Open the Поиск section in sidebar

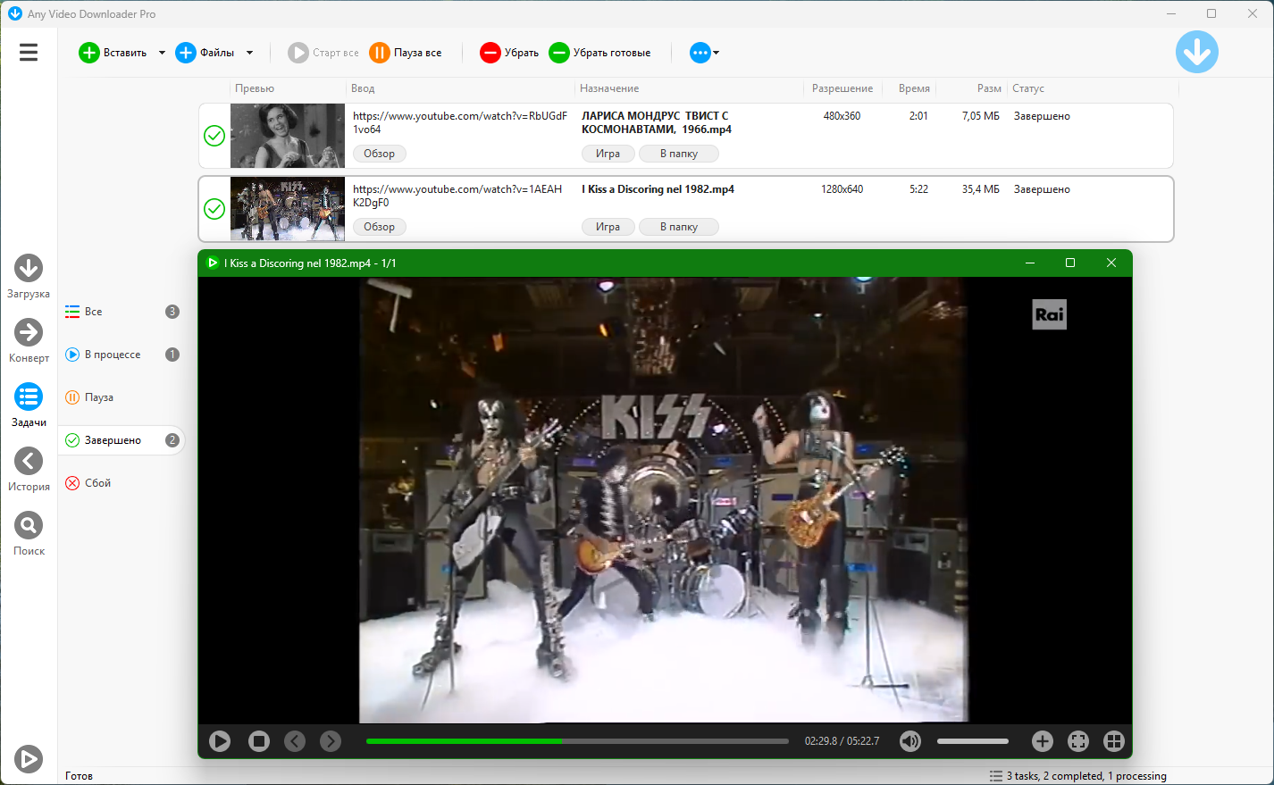(x=29, y=533)
